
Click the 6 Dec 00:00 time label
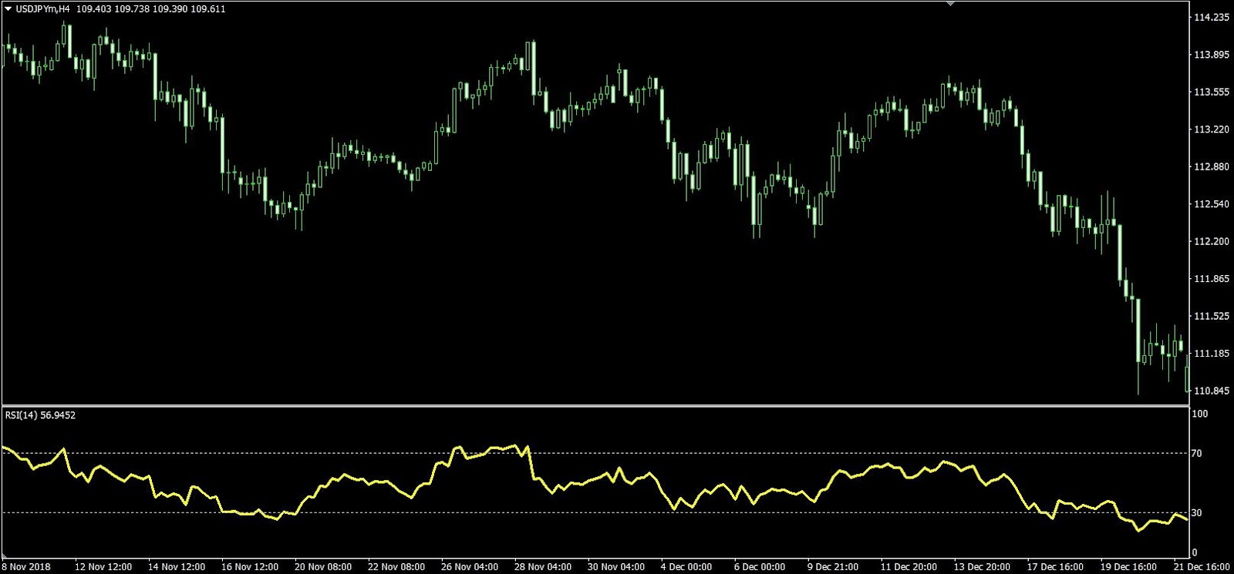pos(760,567)
